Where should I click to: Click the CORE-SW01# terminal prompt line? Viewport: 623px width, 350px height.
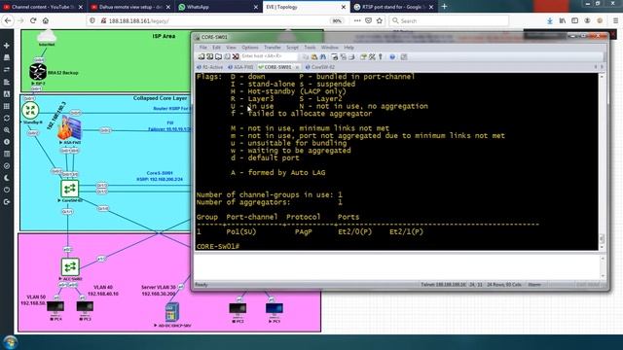(218, 246)
